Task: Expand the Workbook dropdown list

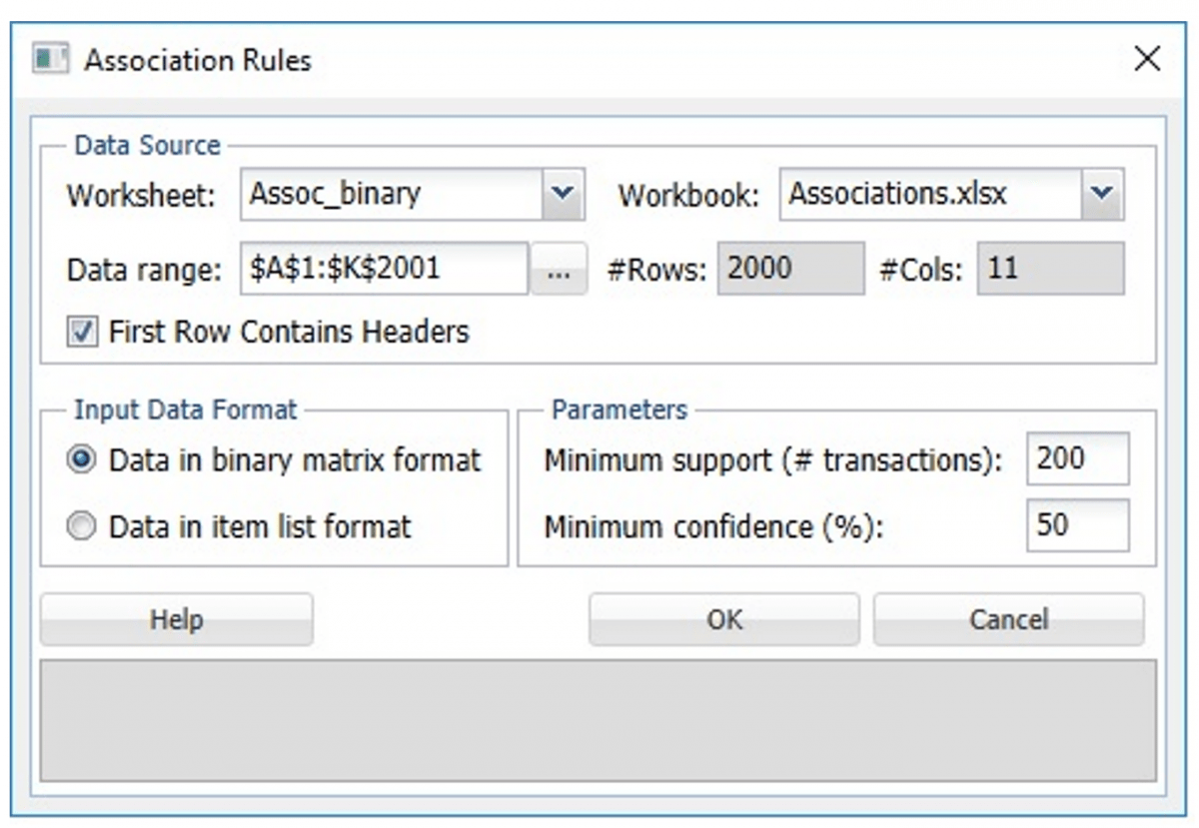Action: [x=1102, y=194]
